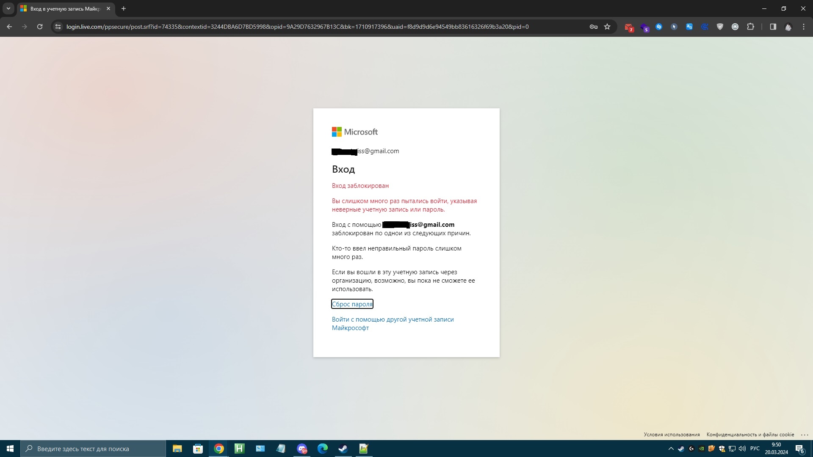Image resolution: width=813 pixels, height=457 pixels.
Task: Click the Microsoft logo on login card
Action: [355, 132]
